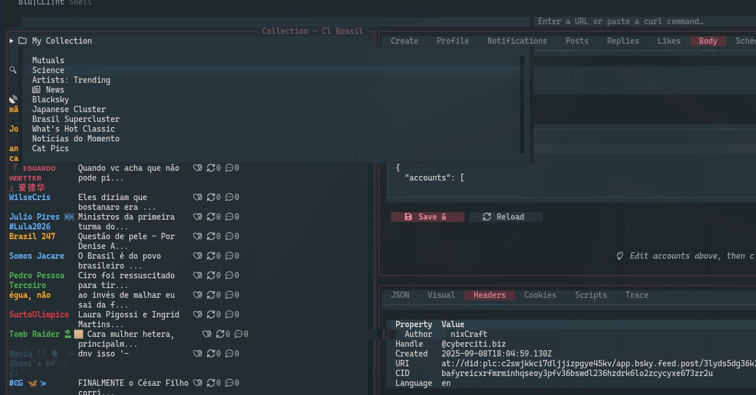
Task: Click the reply bubble on the Somos Jacare post
Action: (229, 256)
